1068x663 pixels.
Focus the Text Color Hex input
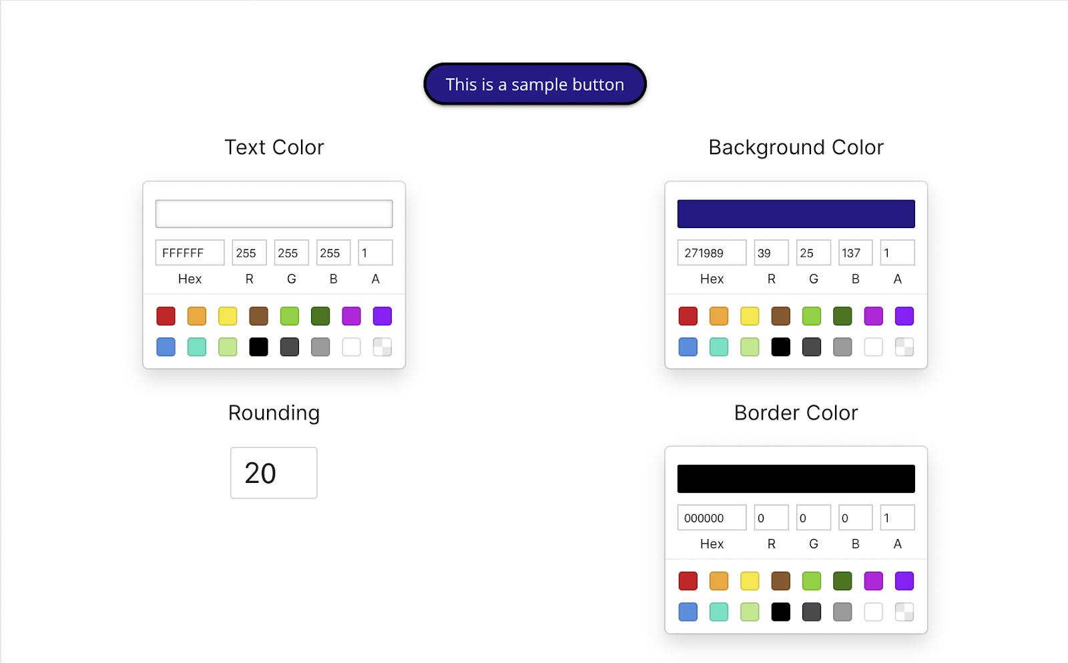tap(190, 253)
